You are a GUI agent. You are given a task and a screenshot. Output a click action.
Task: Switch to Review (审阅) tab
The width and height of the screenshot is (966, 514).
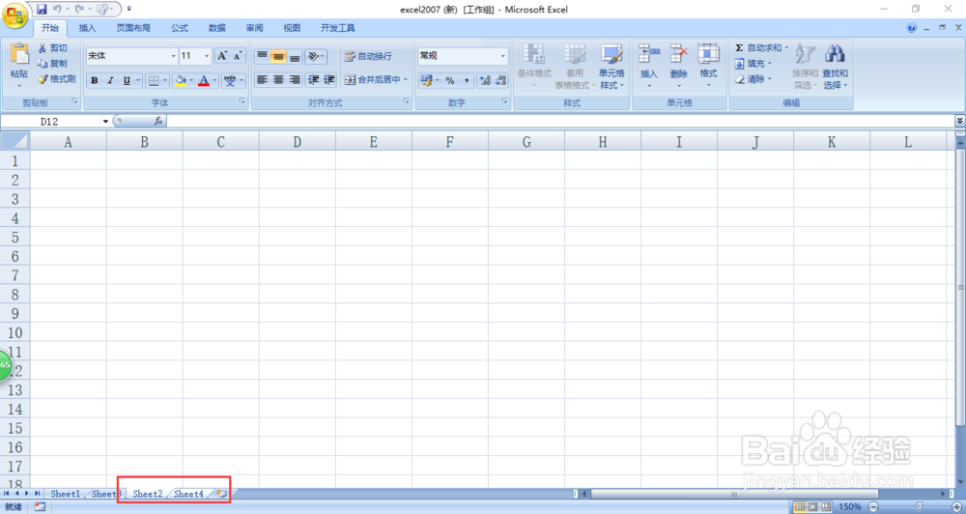pos(254,28)
